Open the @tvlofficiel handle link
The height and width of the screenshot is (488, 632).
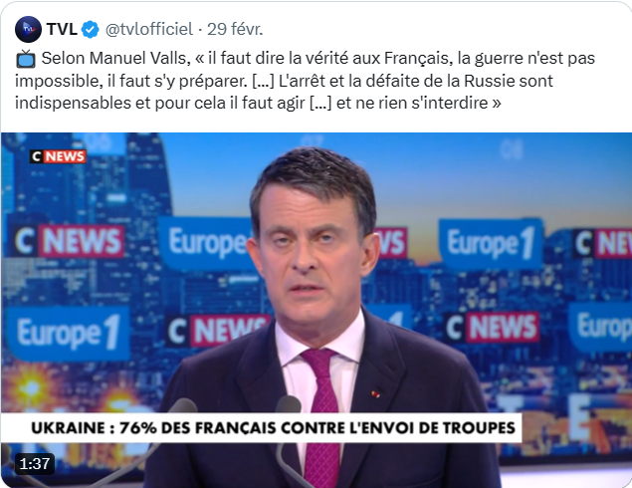pos(149,30)
